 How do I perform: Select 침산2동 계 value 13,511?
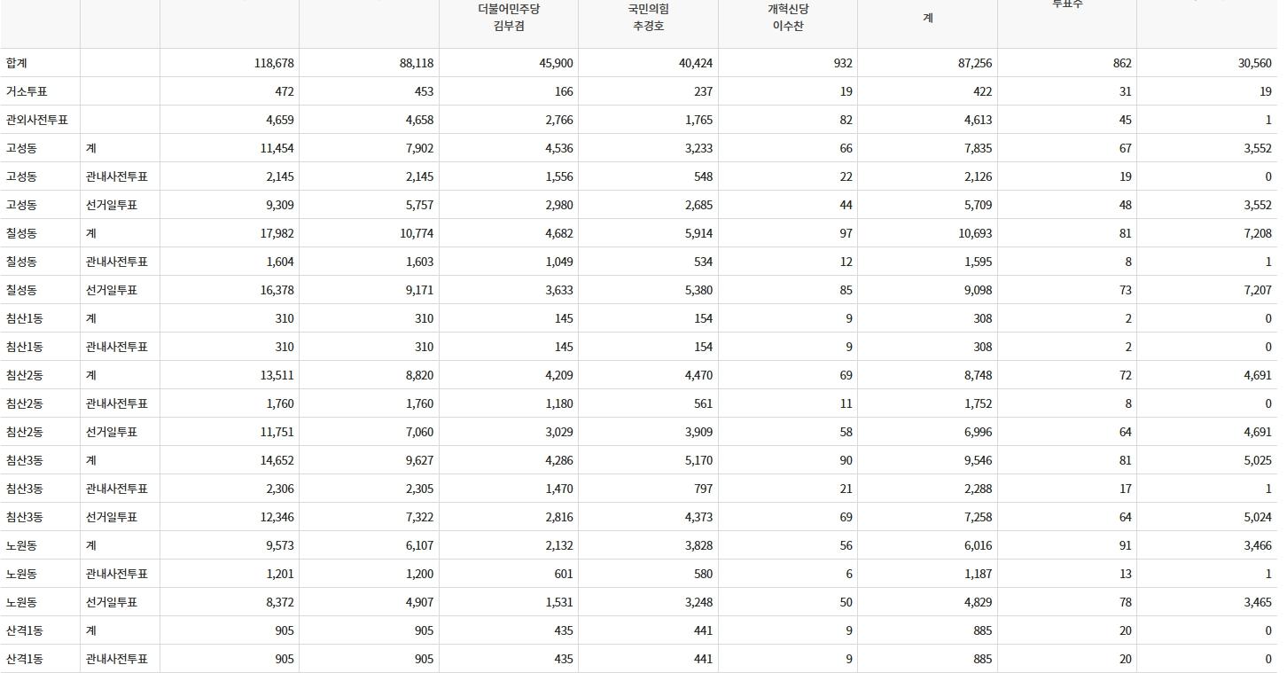tap(277, 375)
